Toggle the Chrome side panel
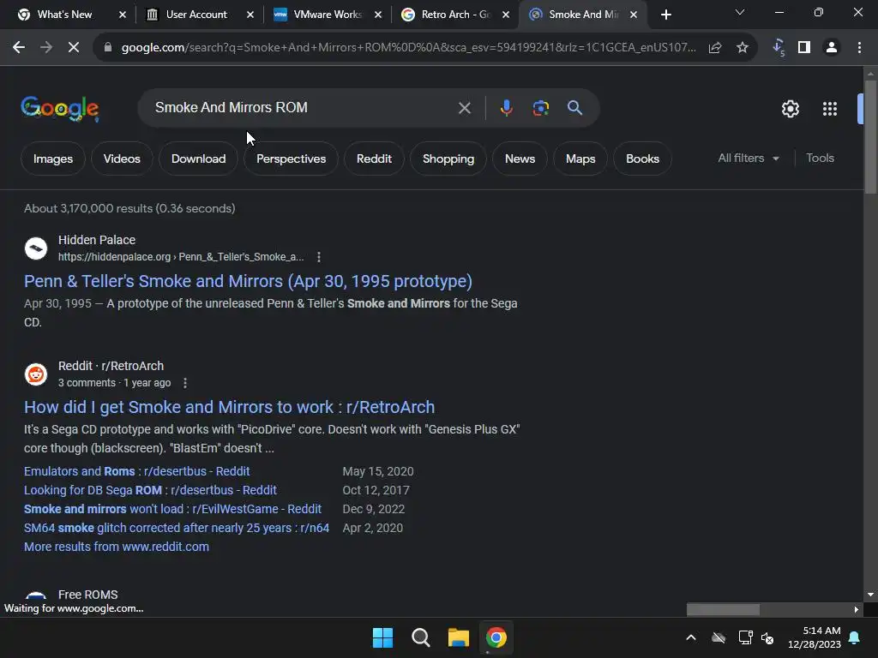 coord(804,48)
